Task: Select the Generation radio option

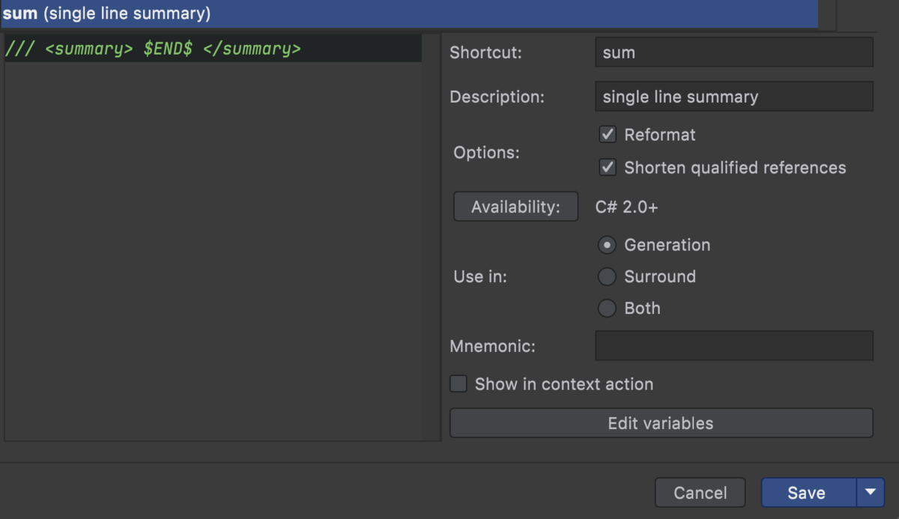Action: point(608,245)
